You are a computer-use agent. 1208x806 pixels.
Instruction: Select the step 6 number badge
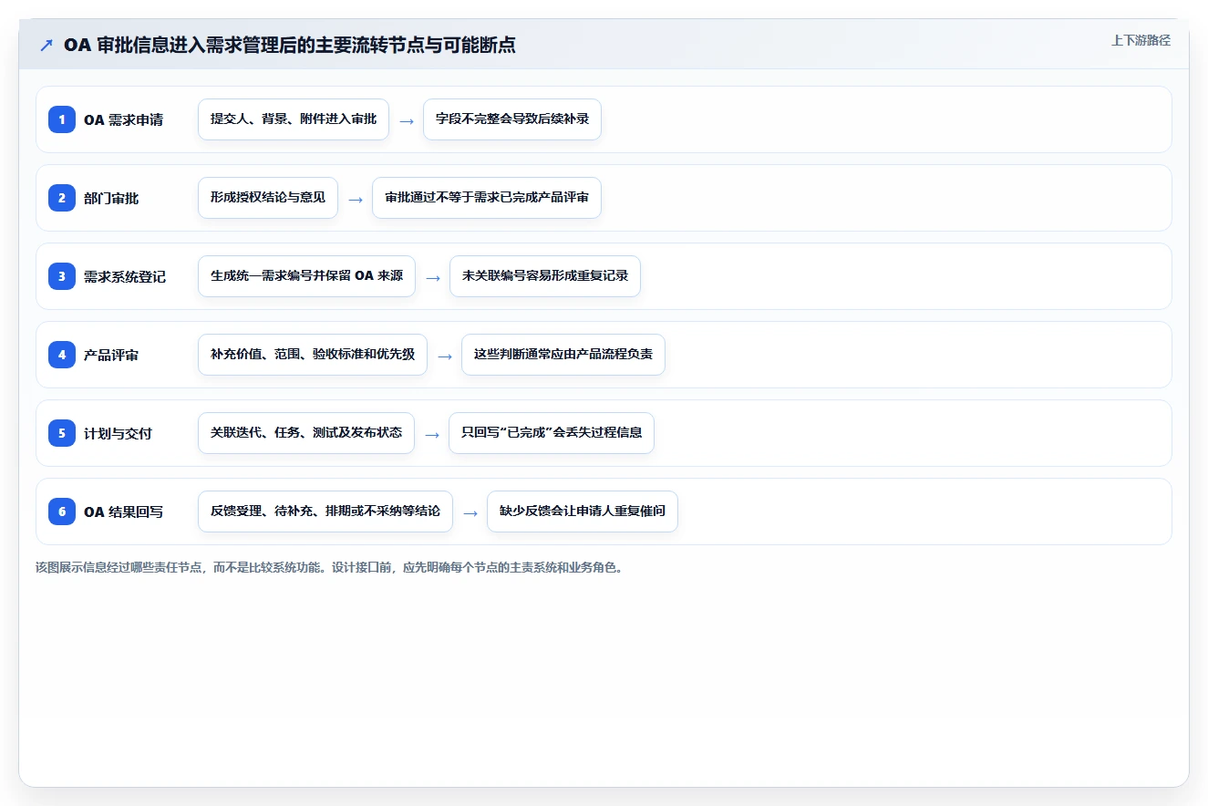pyautogui.click(x=62, y=511)
